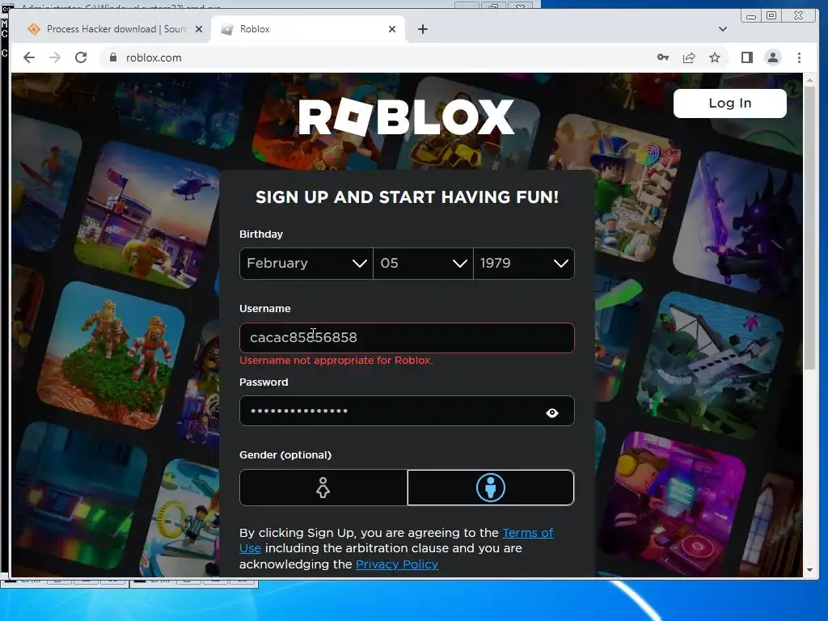The image size is (828, 621).
Task: Open the Privacy Policy link
Action: tap(397, 564)
